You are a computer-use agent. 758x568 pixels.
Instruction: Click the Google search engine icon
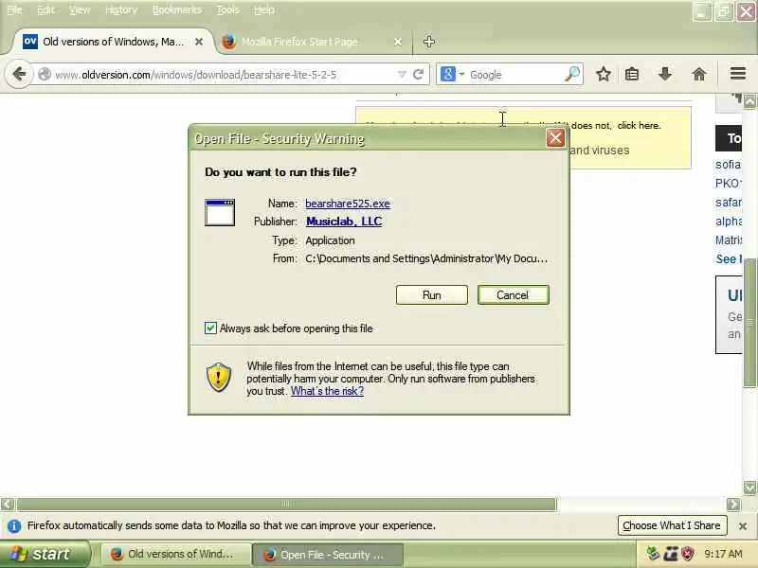tap(447, 75)
